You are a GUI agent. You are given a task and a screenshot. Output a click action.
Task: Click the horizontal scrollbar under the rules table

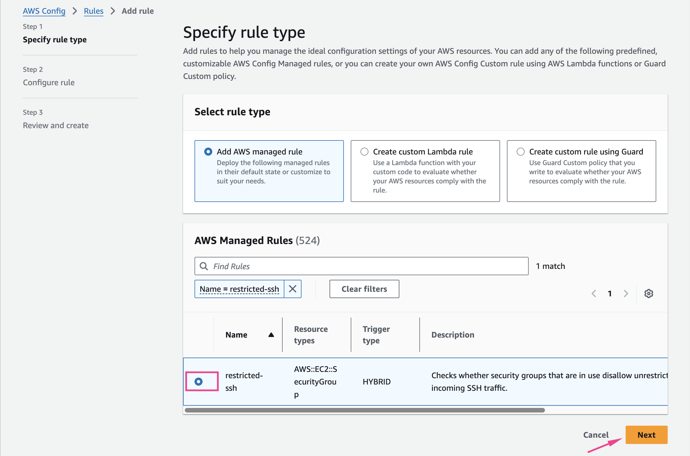(x=365, y=410)
